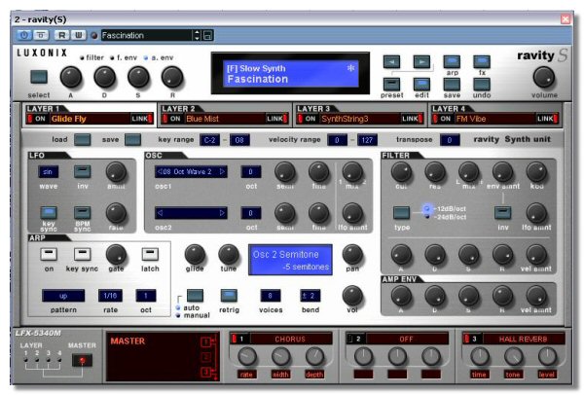Toggle Layer 1 ON switch
584x395 pixels.
(37, 119)
